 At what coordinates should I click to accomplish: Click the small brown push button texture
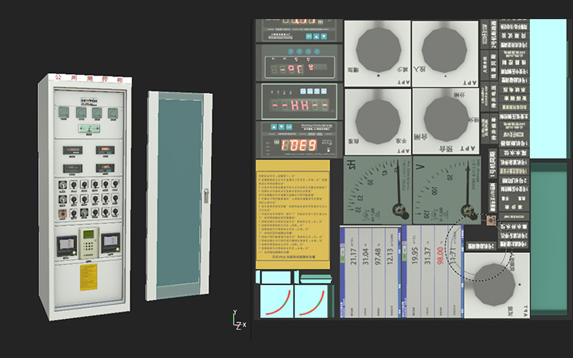pos(493,220)
